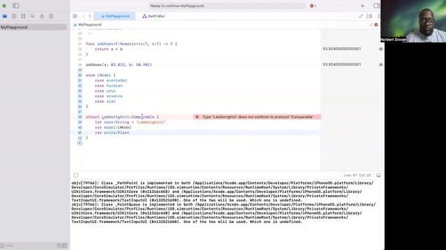Viewport: 446px width, 250px height.
Task: Jump to the previous issue chevron
Action: [371, 25]
